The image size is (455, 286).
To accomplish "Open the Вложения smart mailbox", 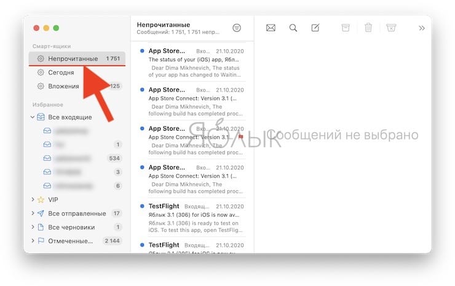I will click(77, 86).
